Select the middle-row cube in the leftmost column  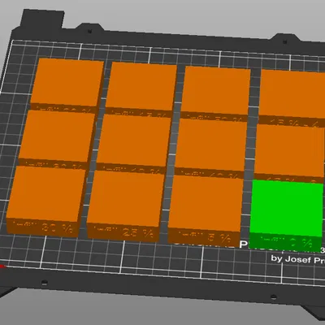point(57,140)
